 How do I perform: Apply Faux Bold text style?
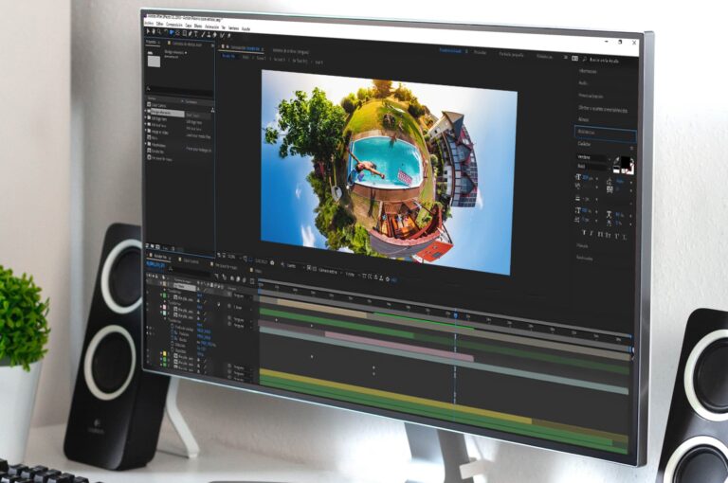pos(584,232)
